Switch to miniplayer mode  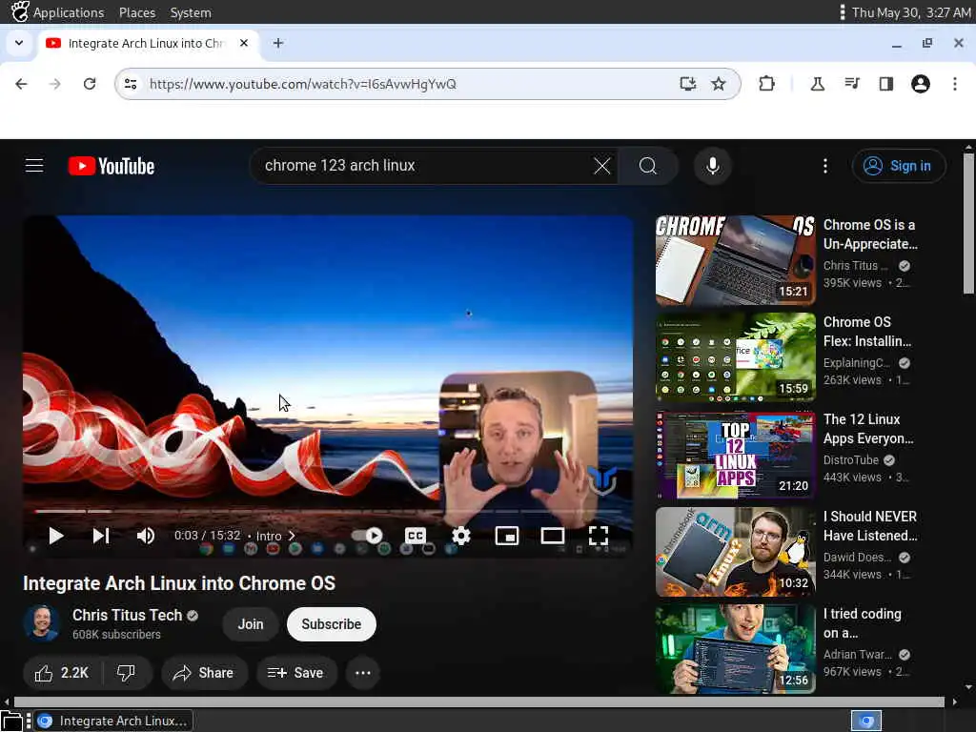tap(507, 536)
